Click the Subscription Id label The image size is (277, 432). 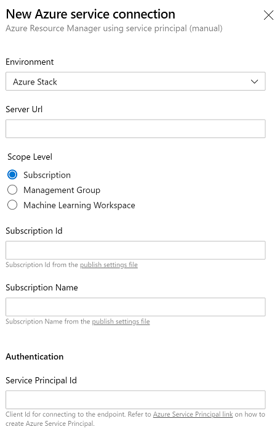(x=34, y=230)
